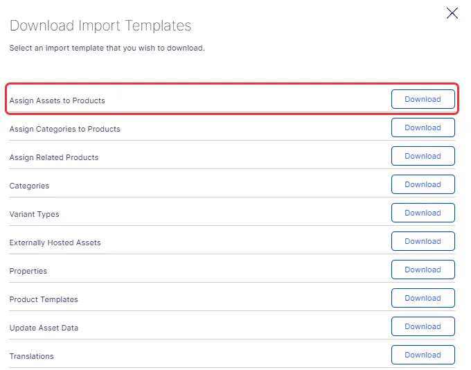Download the Update Asset Data template
Image resolution: width=471 pixels, height=370 pixels.
[x=423, y=326]
